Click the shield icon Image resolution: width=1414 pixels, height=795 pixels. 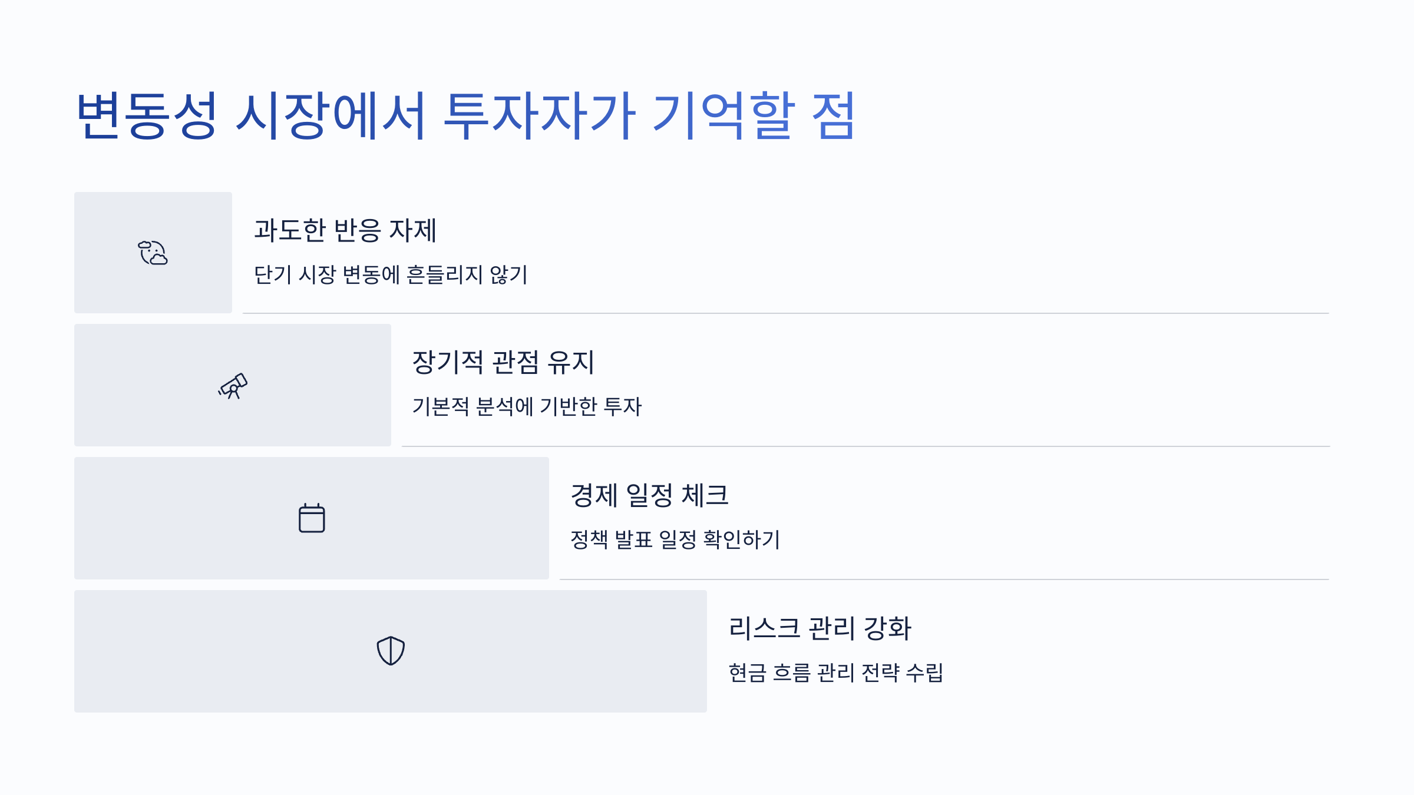pos(391,651)
